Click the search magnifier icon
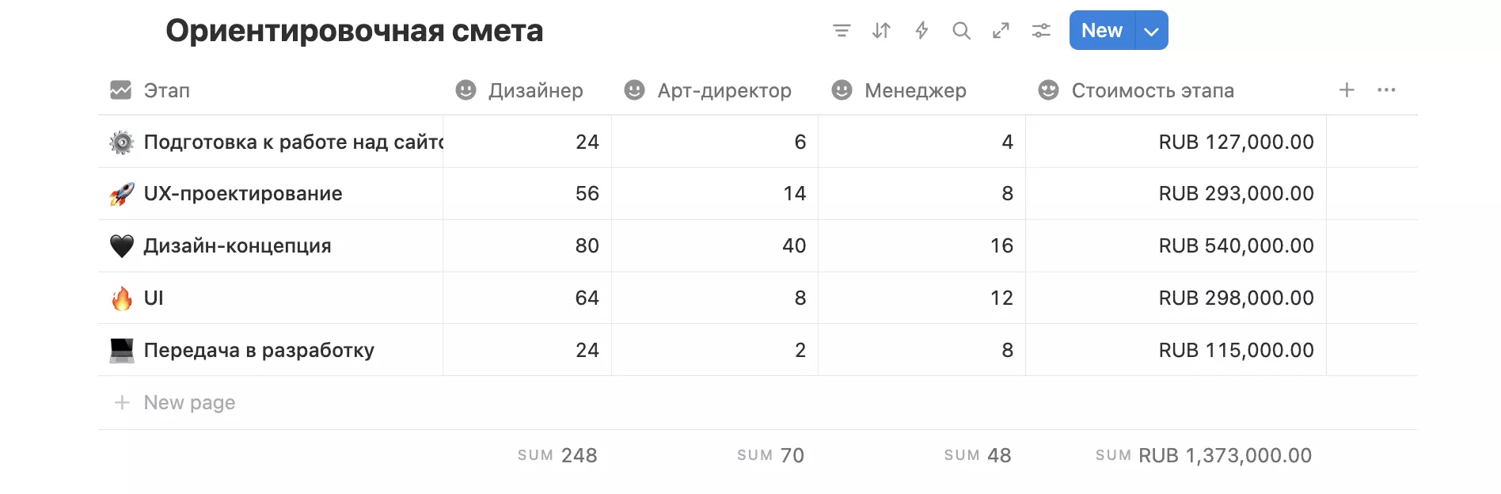Image resolution: width=1501 pixels, height=494 pixels. (961, 31)
